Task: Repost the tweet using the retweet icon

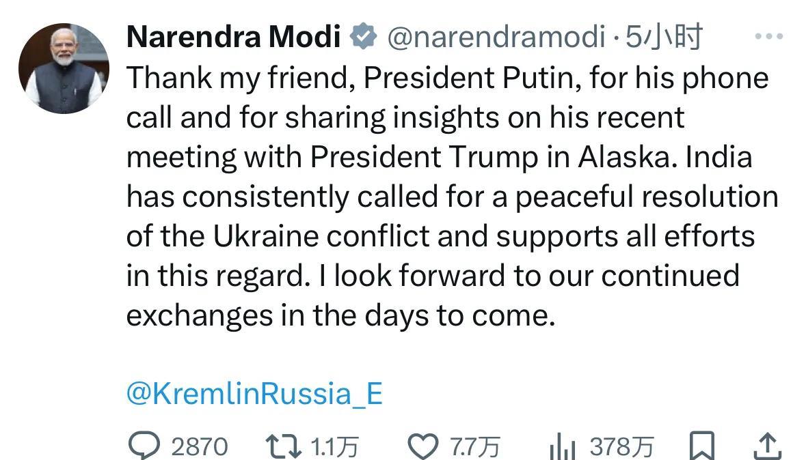Action: (x=284, y=447)
